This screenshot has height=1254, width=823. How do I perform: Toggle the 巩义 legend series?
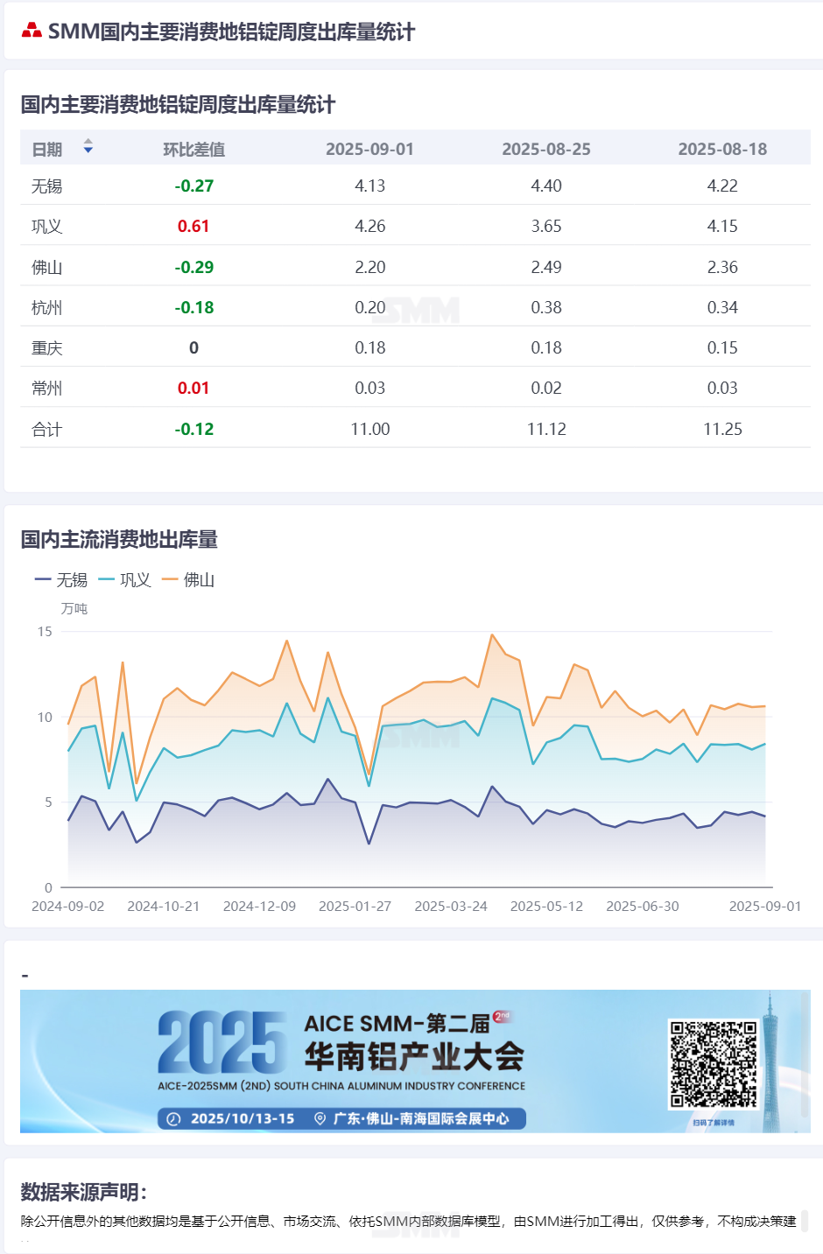[125, 579]
